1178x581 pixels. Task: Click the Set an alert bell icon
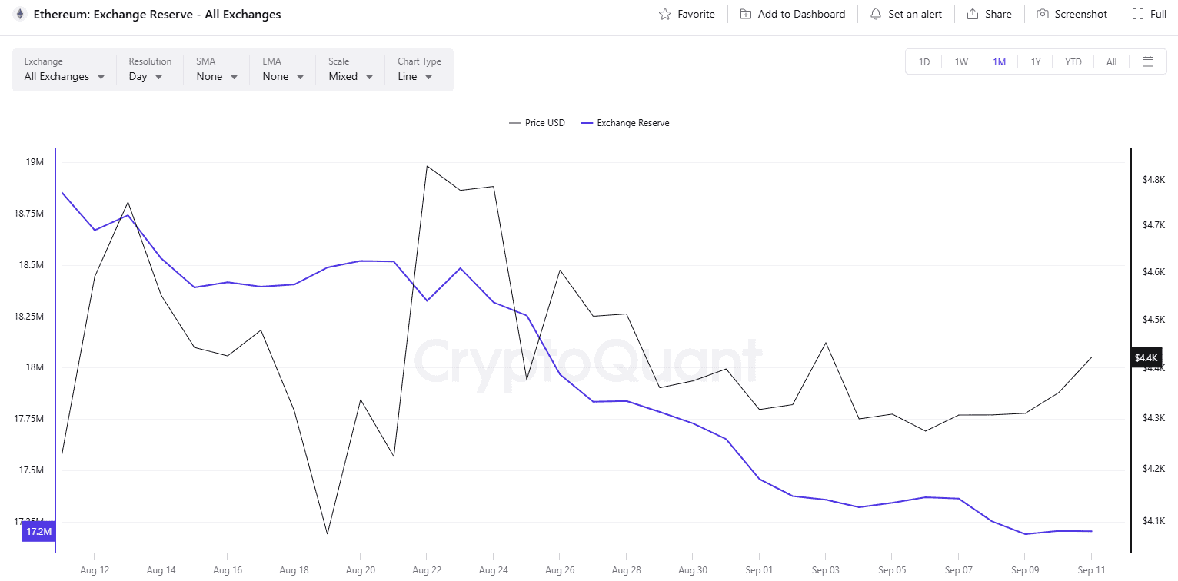pos(876,14)
